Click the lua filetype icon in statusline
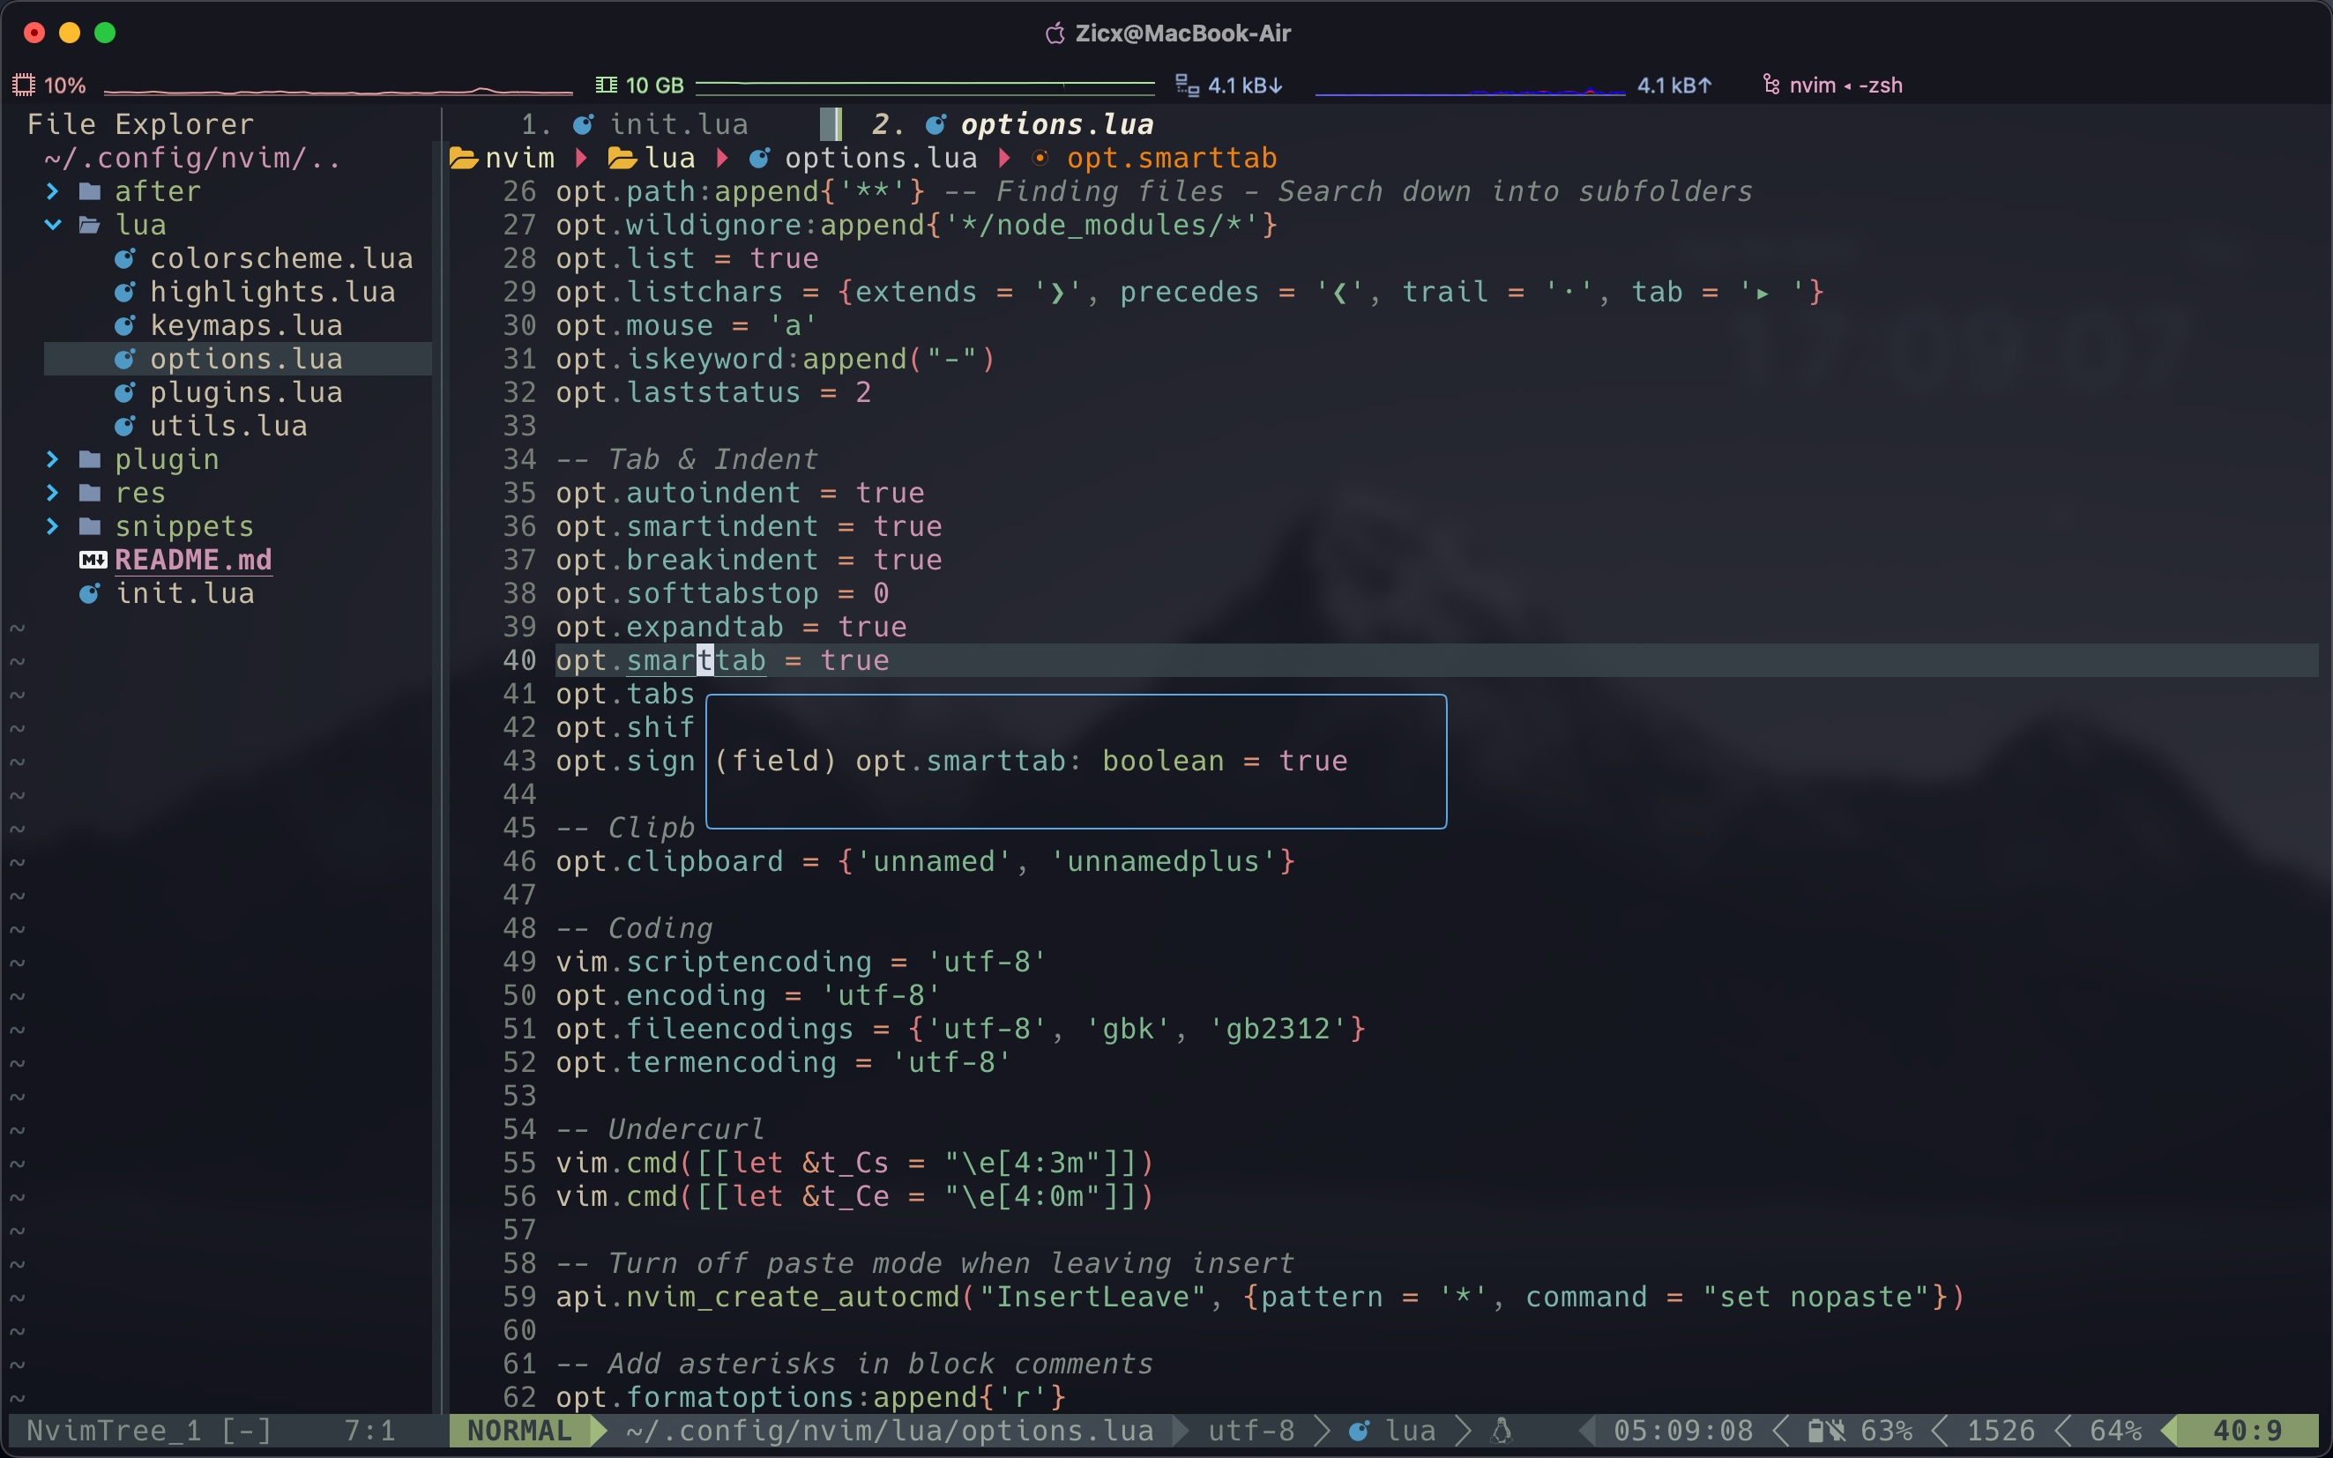The image size is (2333, 1458). 1359,1431
